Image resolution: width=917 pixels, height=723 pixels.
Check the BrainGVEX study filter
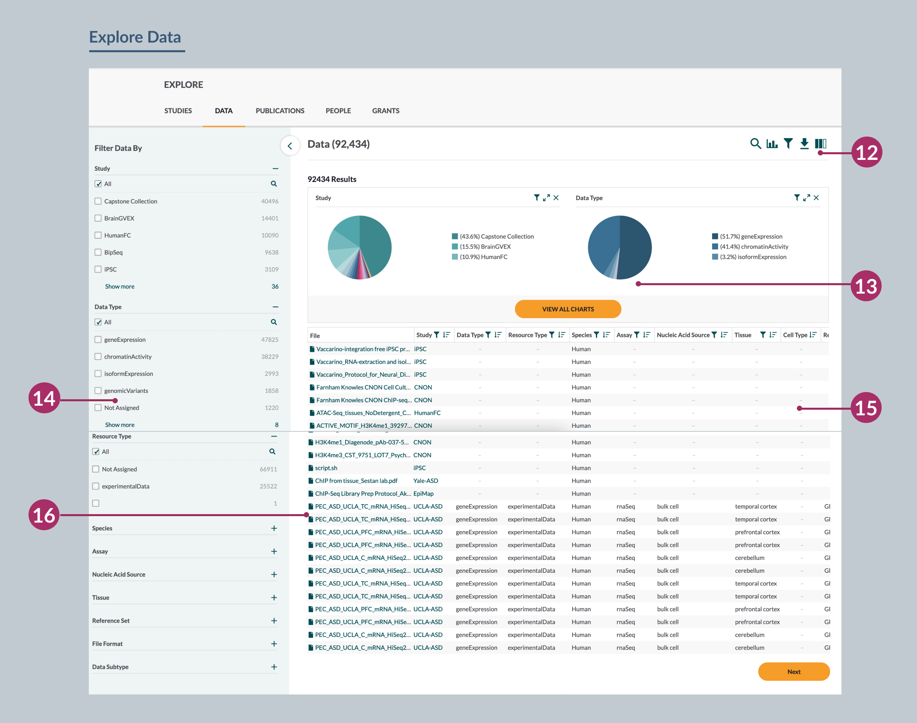pos(98,218)
